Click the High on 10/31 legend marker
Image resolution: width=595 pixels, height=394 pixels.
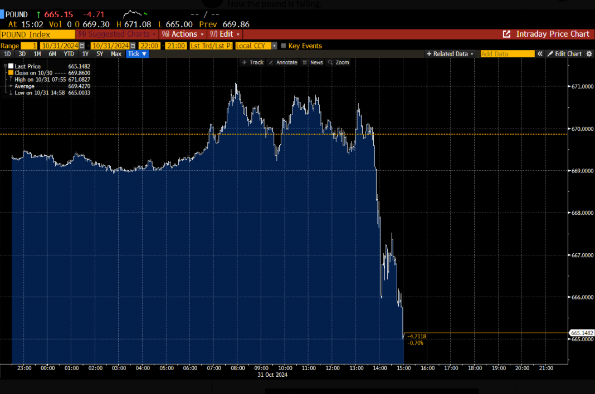[11, 79]
